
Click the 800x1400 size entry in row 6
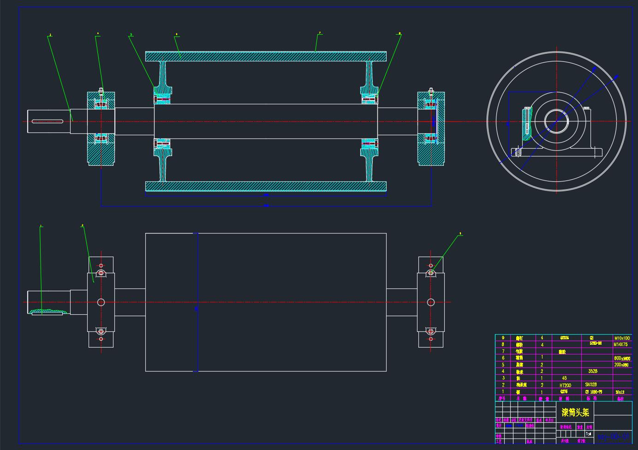tap(622, 358)
